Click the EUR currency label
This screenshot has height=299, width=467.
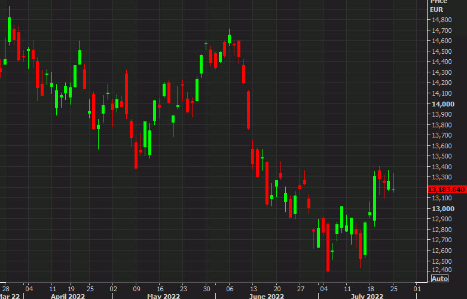click(437, 10)
